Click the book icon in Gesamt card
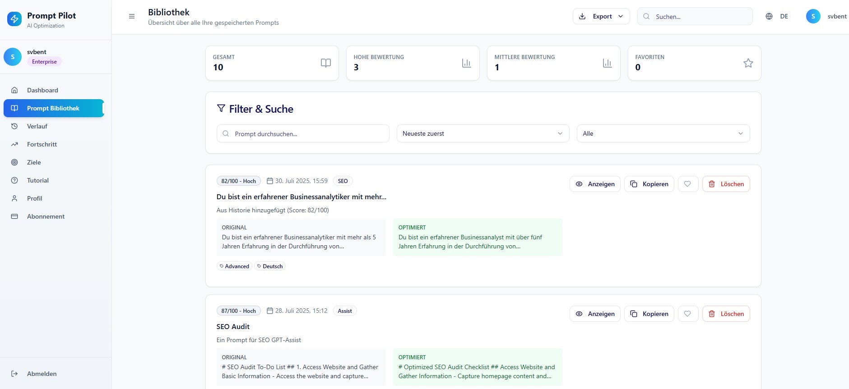This screenshot has width=849, height=389. pos(326,63)
